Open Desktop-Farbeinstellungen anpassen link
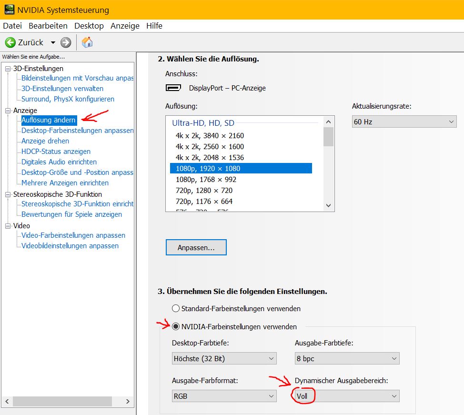 (x=77, y=131)
